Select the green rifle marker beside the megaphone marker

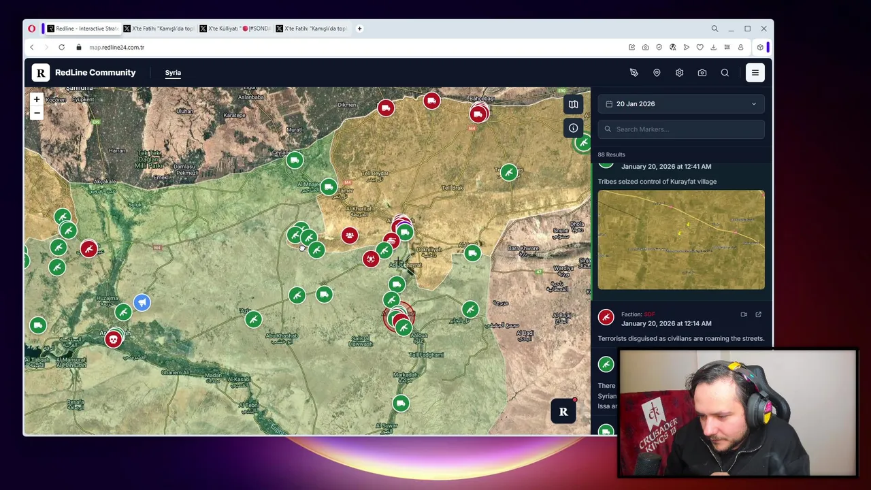point(123,312)
